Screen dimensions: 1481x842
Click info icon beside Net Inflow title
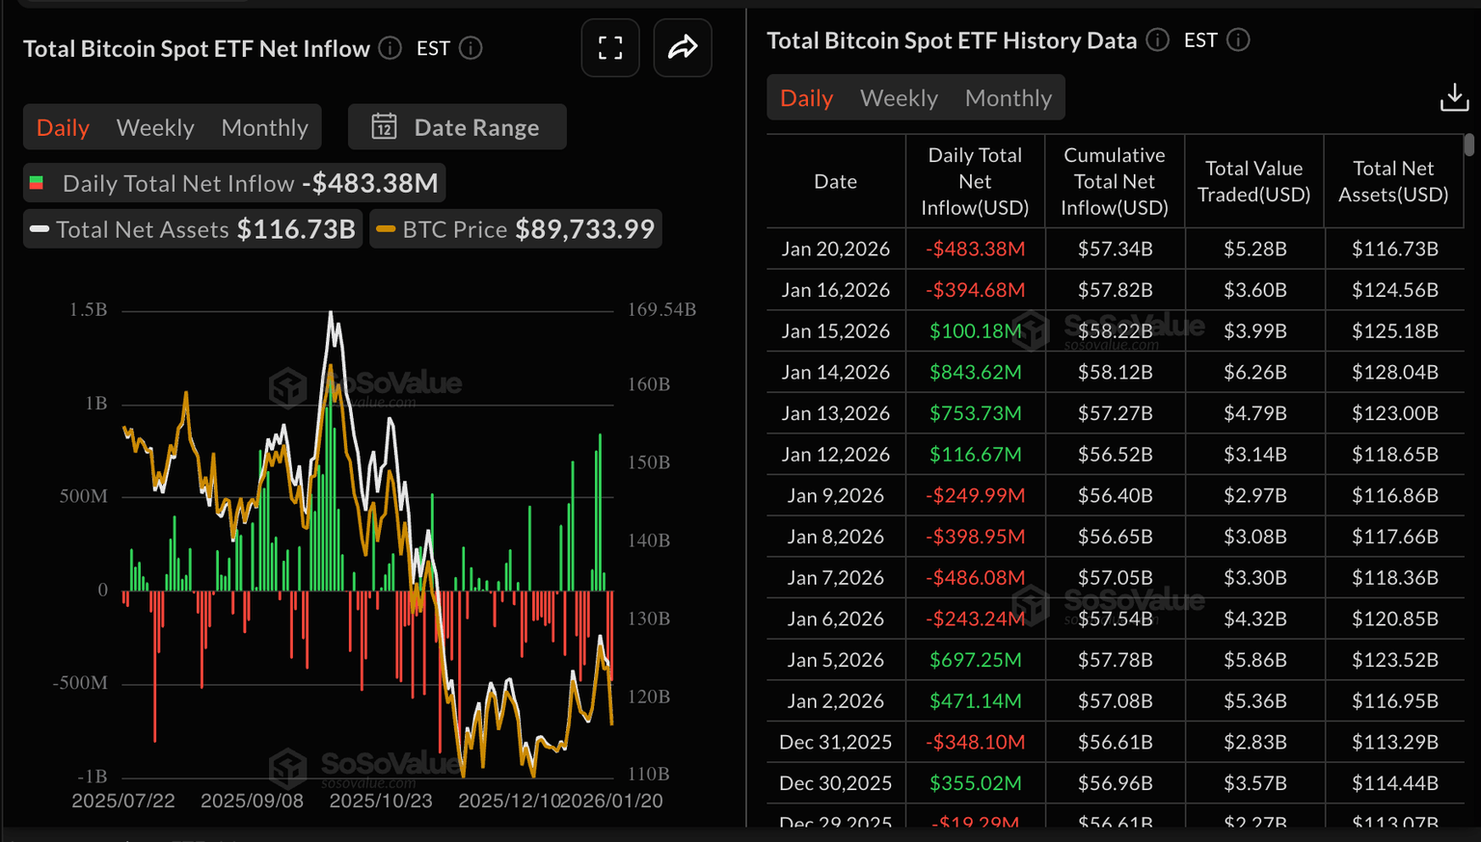[x=390, y=48]
